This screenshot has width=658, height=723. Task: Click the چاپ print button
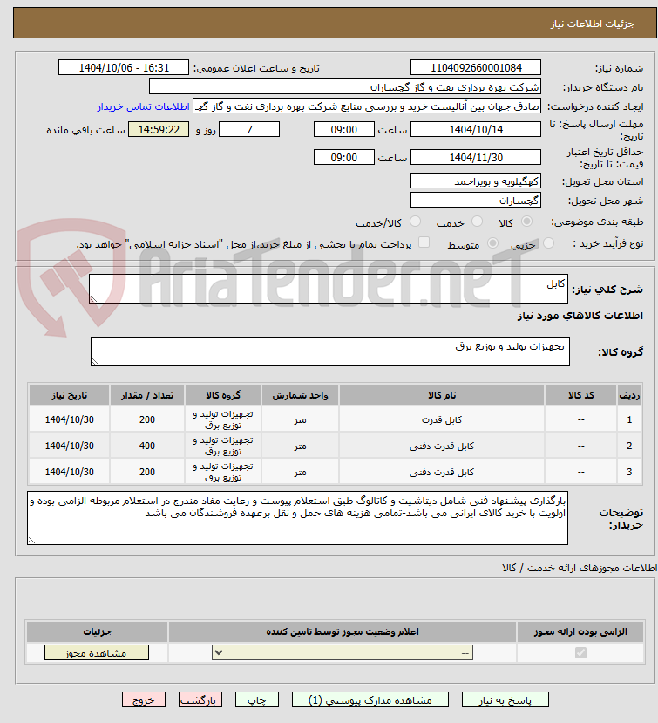pos(256,700)
